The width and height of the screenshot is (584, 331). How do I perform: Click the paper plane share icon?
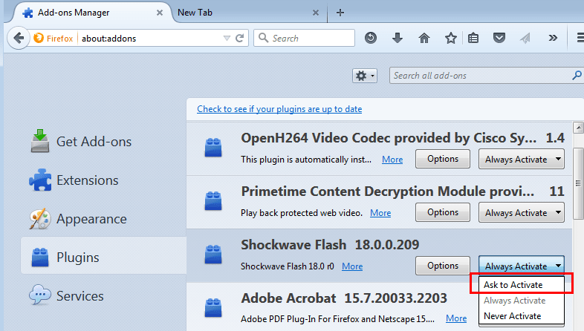coord(525,38)
